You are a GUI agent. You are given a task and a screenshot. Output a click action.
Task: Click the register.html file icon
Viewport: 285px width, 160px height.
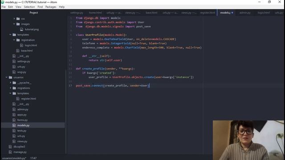18,99
